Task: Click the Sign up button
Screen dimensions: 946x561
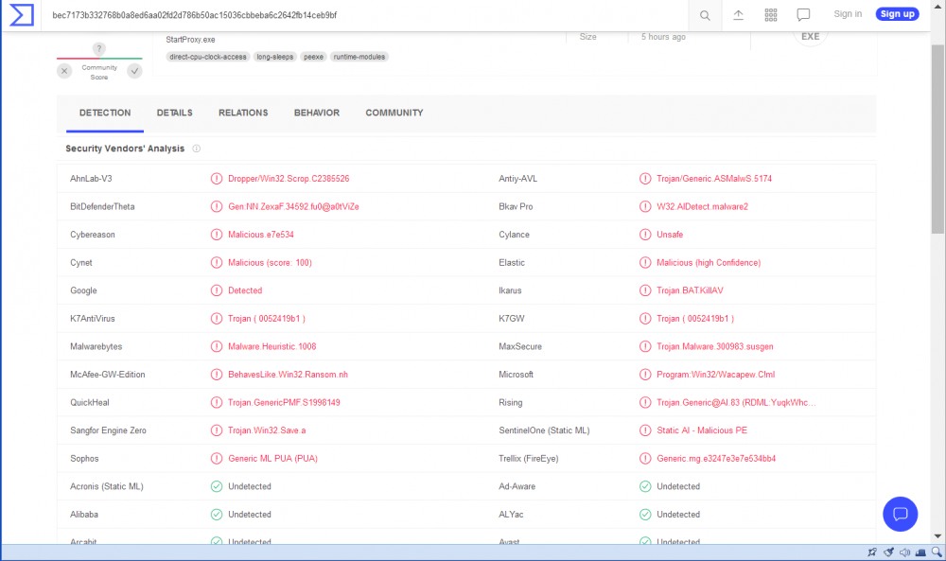Action: click(x=896, y=14)
